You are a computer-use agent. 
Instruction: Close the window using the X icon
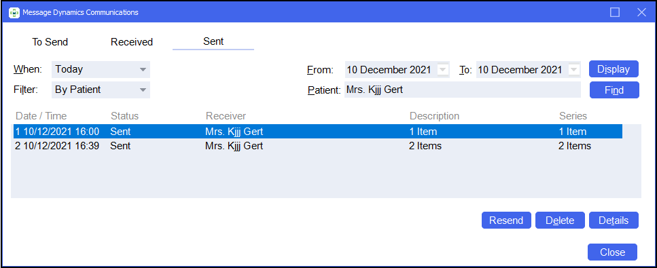click(641, 12)
